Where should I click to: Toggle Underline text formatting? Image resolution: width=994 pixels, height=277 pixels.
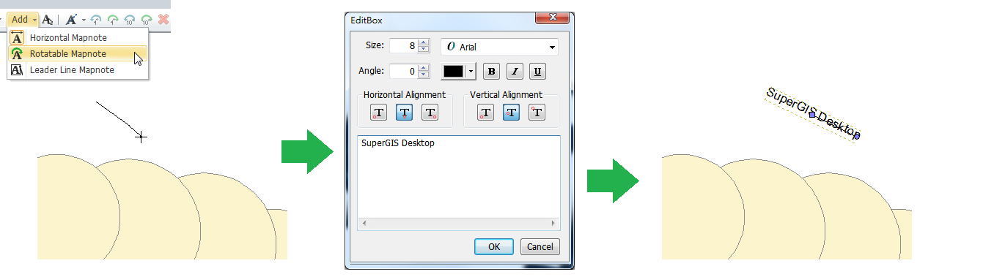point(538,72)
